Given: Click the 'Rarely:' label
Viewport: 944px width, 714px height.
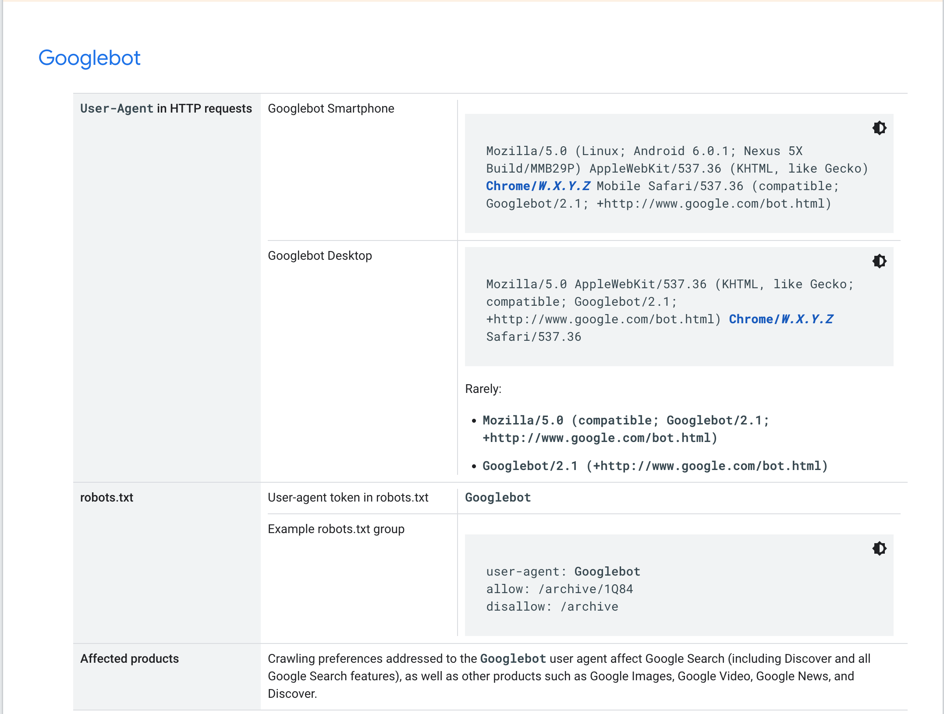Looking at the screenshot, I should pyautogui.click(x=483, y=389).
